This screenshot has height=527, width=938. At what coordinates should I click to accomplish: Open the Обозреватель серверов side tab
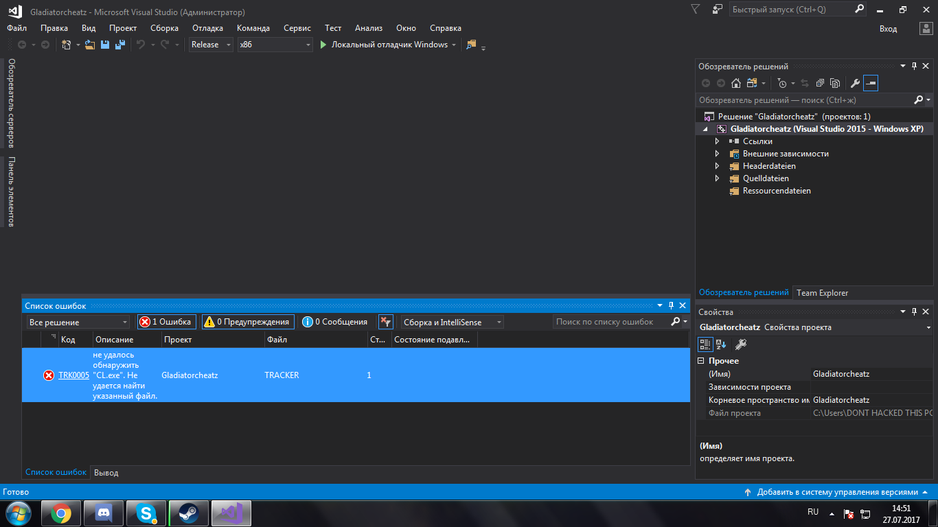point(10,103)
